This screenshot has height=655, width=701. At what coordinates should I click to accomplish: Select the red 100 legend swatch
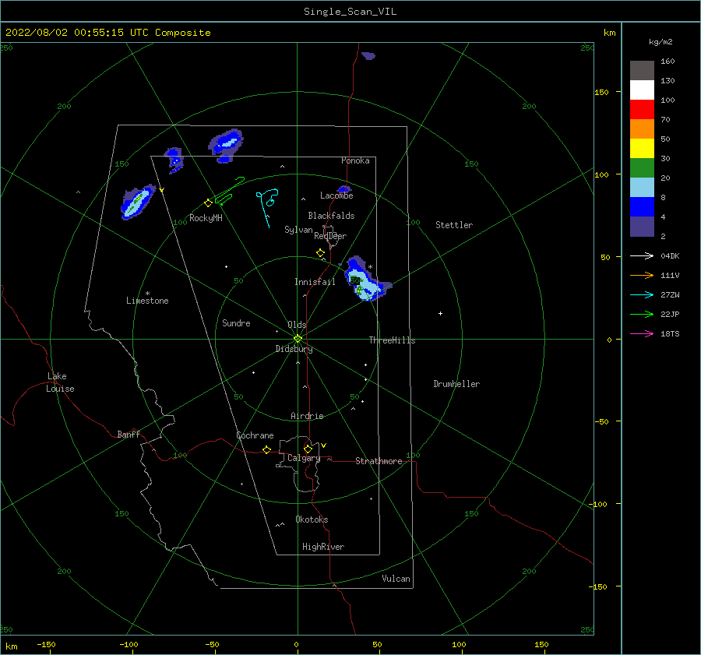coord(642,110)
